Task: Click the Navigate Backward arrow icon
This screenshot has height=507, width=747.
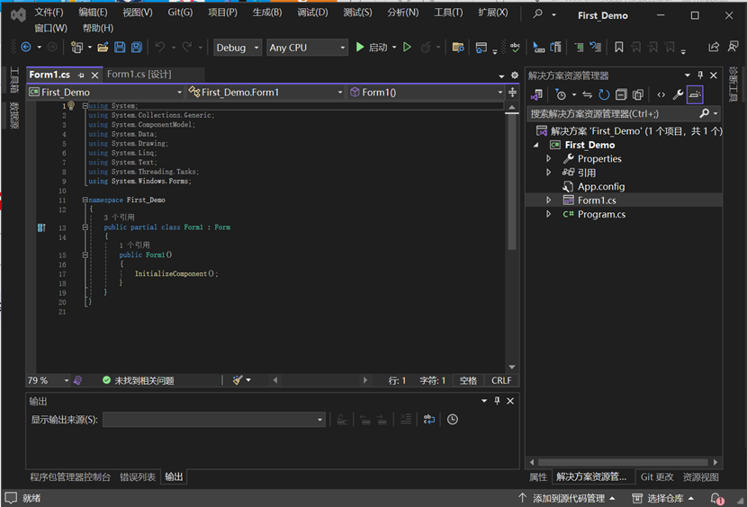Action: point(26,47)
